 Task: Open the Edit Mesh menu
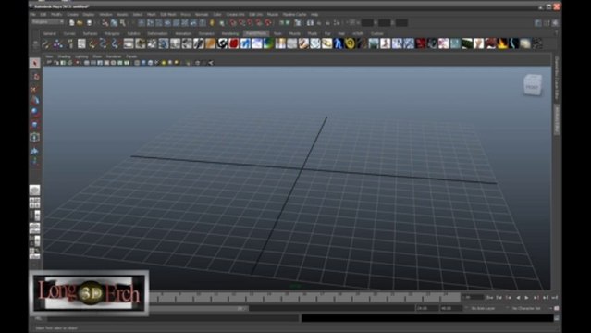point(167,14)
